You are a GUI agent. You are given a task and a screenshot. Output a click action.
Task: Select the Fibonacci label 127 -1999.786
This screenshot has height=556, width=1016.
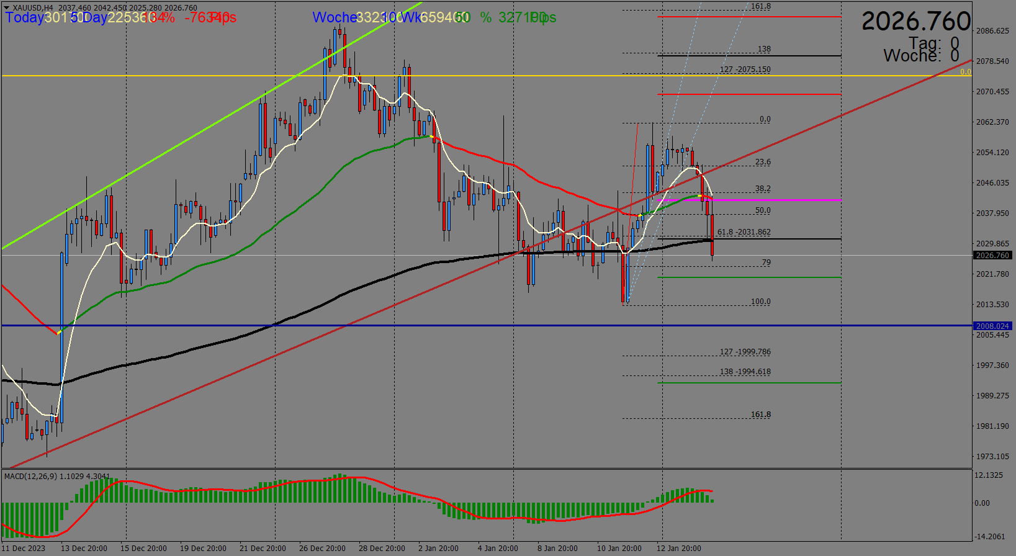745,352
